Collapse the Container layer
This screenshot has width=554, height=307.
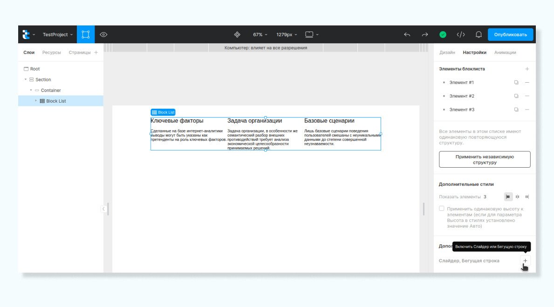[x=31, y=90]
